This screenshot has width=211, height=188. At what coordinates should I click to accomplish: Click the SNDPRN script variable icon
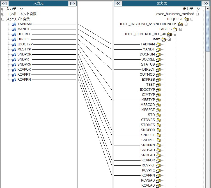(14, 65)
